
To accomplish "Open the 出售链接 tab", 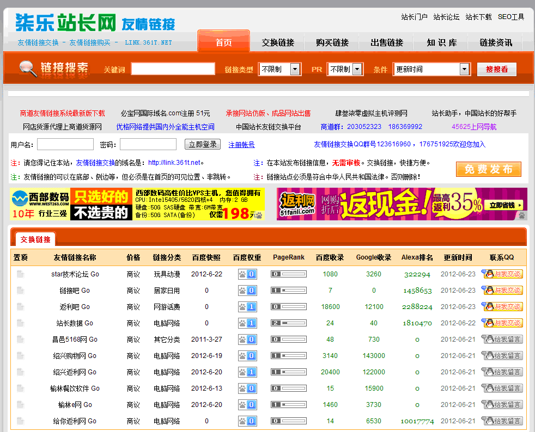I will 386,42.
